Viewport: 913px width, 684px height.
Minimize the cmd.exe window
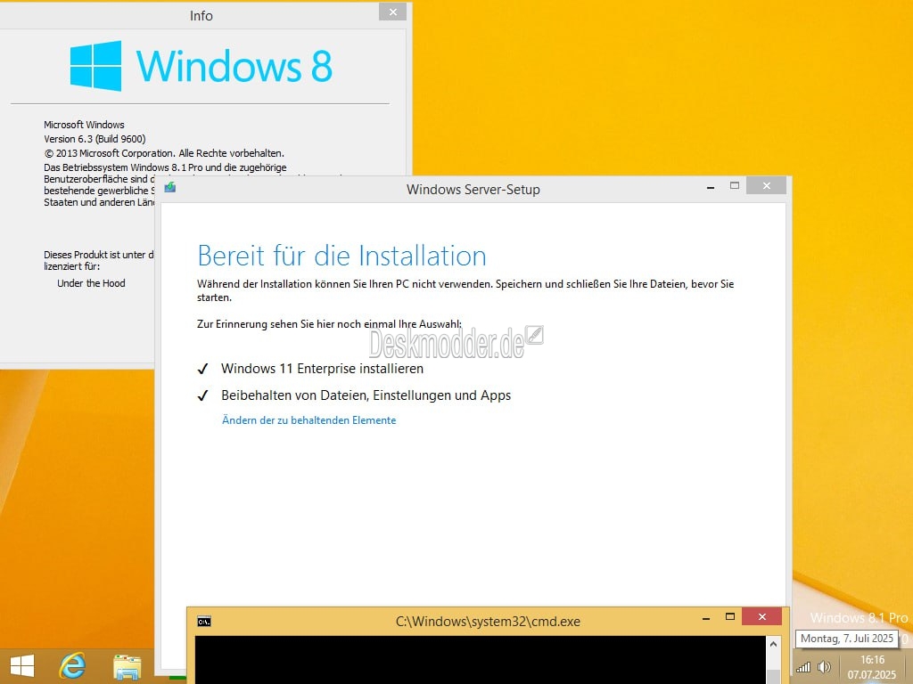[706, 618]
